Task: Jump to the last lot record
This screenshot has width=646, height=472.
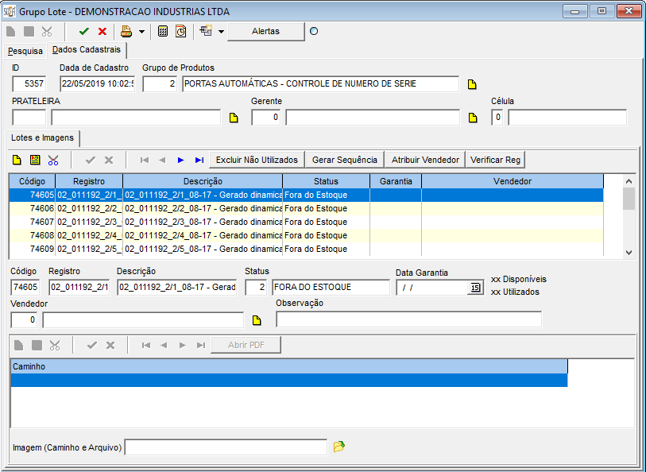Action: 199,160
